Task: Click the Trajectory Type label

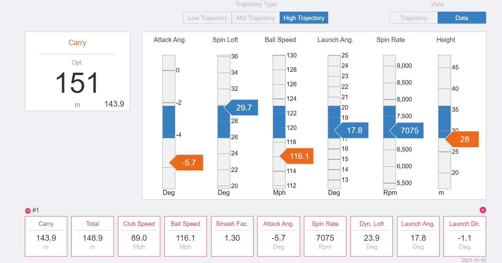Action: (x=256, y=4)
